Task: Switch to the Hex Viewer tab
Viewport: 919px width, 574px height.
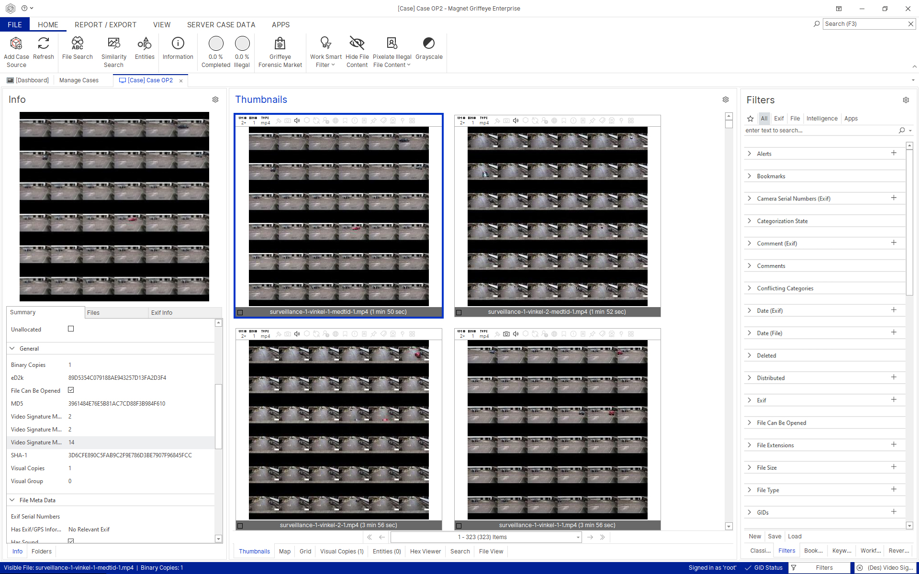Action: coord(425,552)
